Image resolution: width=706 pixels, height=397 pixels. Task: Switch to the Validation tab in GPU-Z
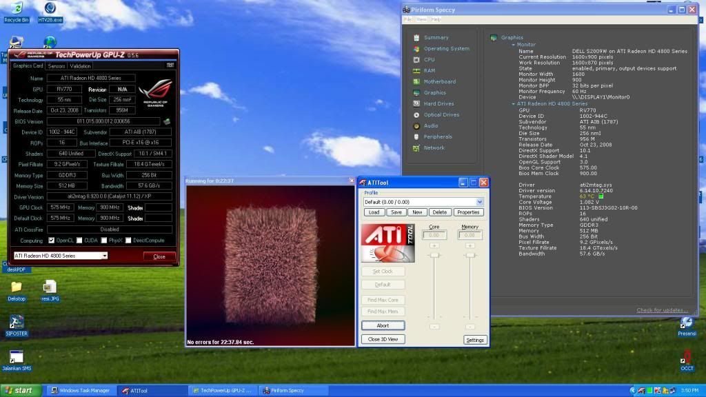pyautogui.click(x=80, y=66)
